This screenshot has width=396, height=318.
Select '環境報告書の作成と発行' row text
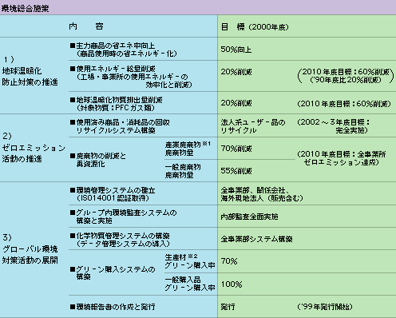pos(113,307)
